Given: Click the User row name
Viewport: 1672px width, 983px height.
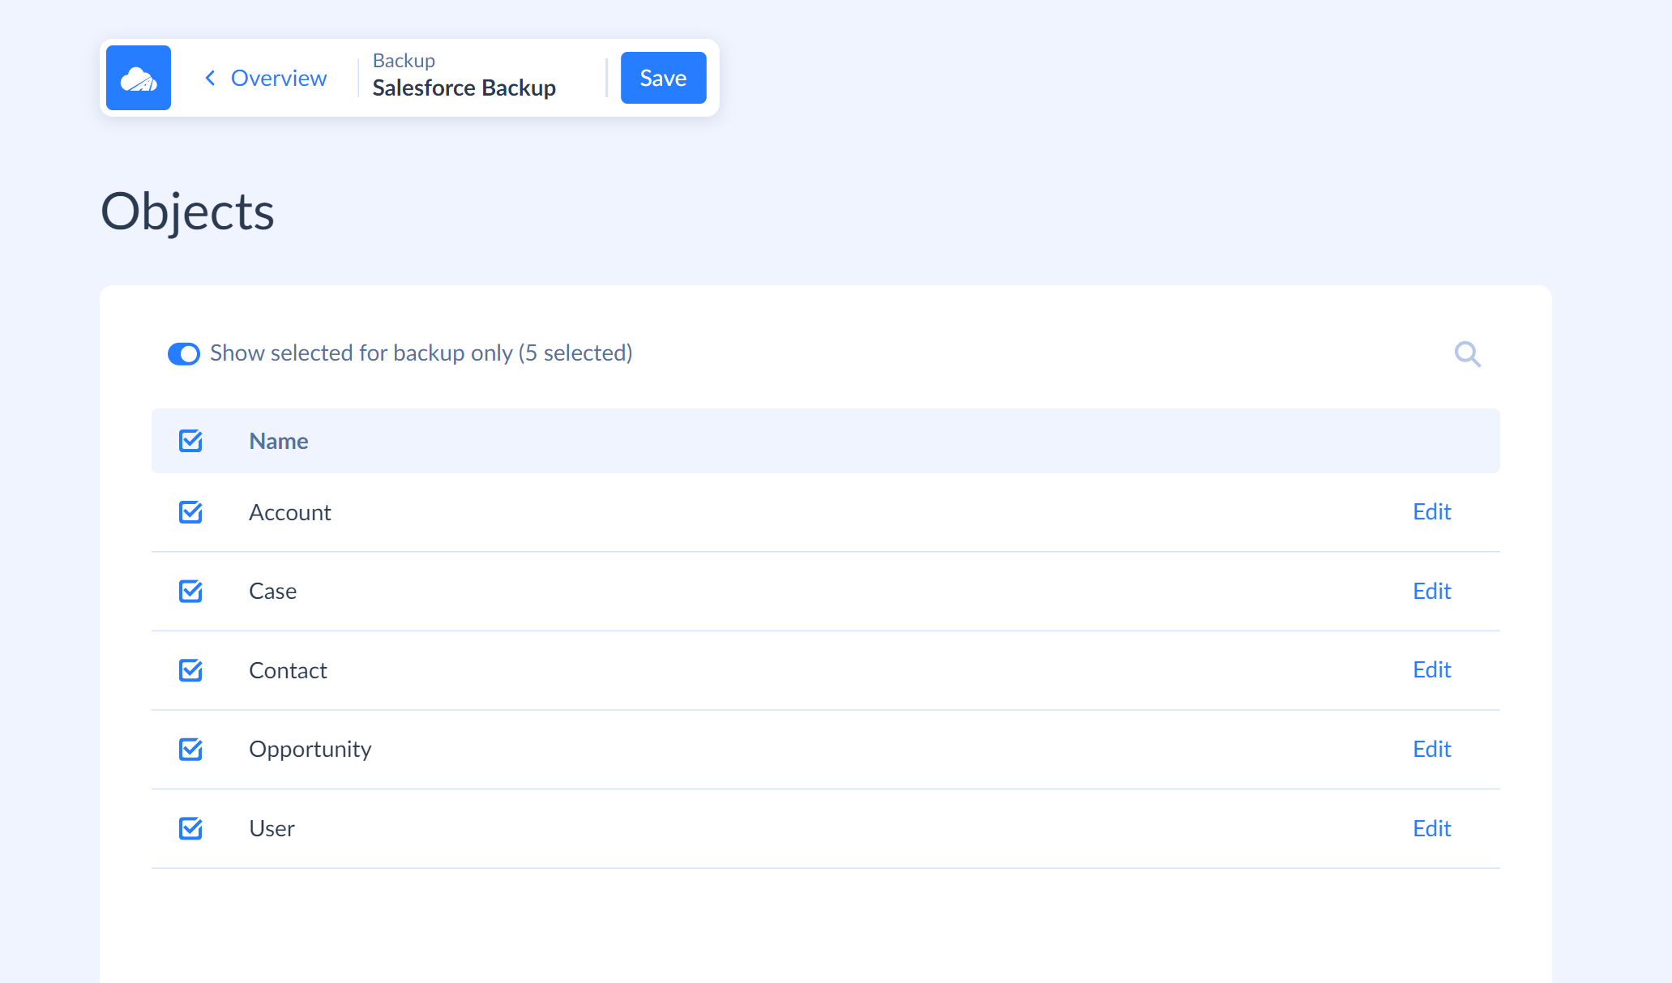Looking at the screenshot, I should point(272,828).
